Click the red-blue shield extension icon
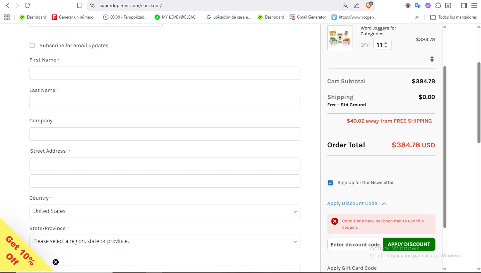 click(408, 5)
